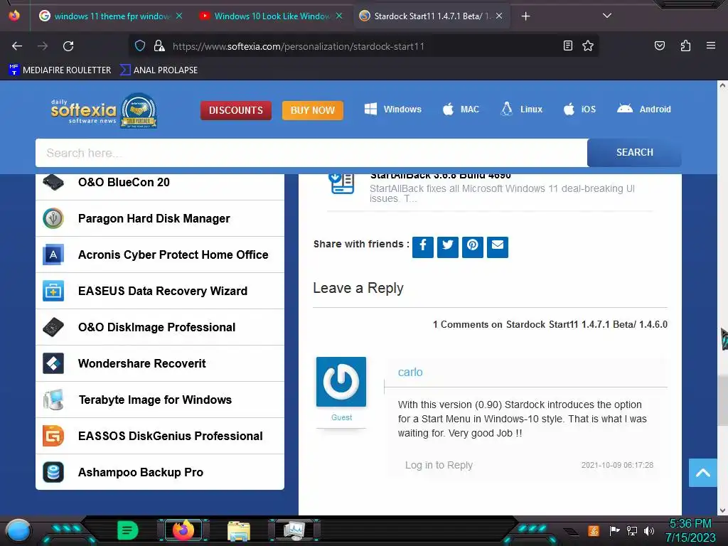Open the green notes app on taskbar
728x546 pixels.
click(128, 530)
